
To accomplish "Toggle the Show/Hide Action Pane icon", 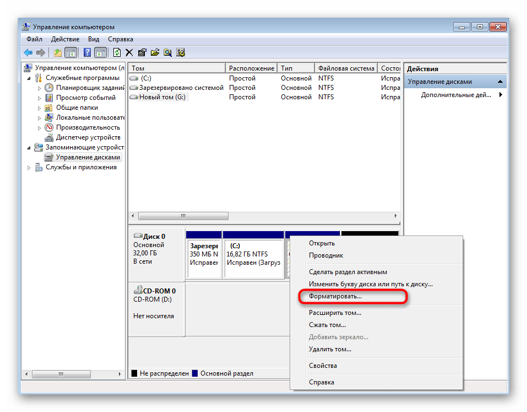I will (100, 52).
